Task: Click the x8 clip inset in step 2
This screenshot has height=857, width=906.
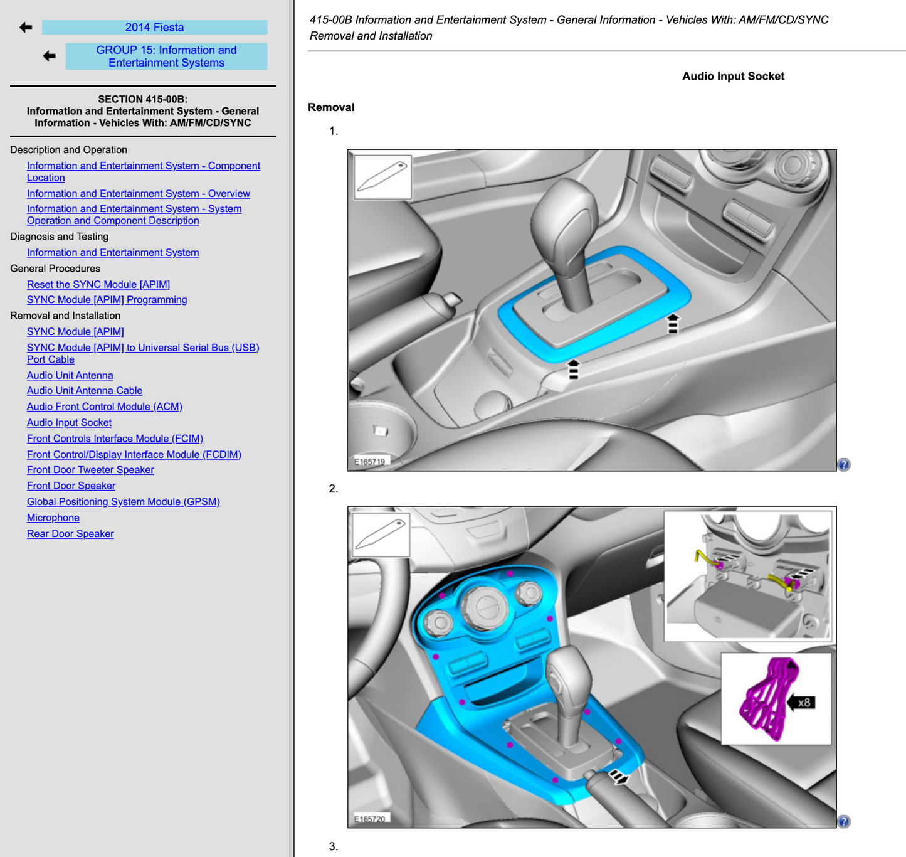Action: point(776,699)
